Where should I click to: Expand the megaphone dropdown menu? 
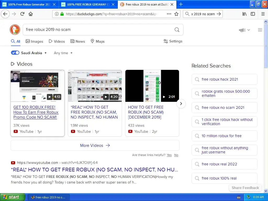click(x=244, y=30)
